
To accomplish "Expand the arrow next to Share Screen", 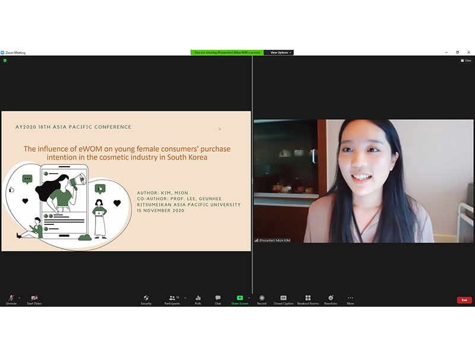I will coord(249,297).
